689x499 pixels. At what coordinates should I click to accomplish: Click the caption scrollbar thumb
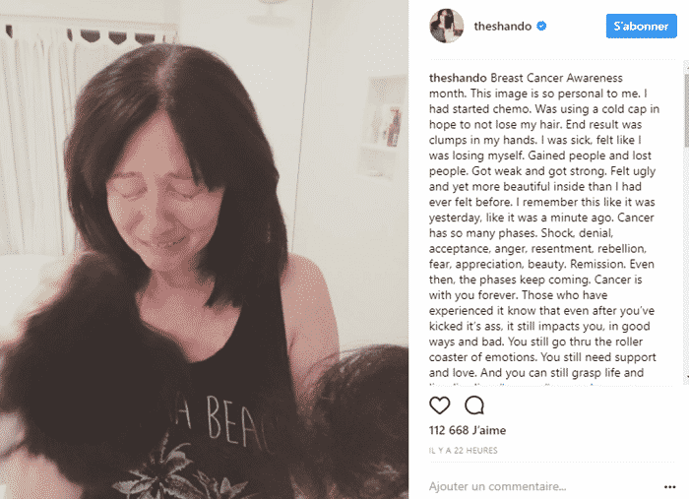[686, 109]
